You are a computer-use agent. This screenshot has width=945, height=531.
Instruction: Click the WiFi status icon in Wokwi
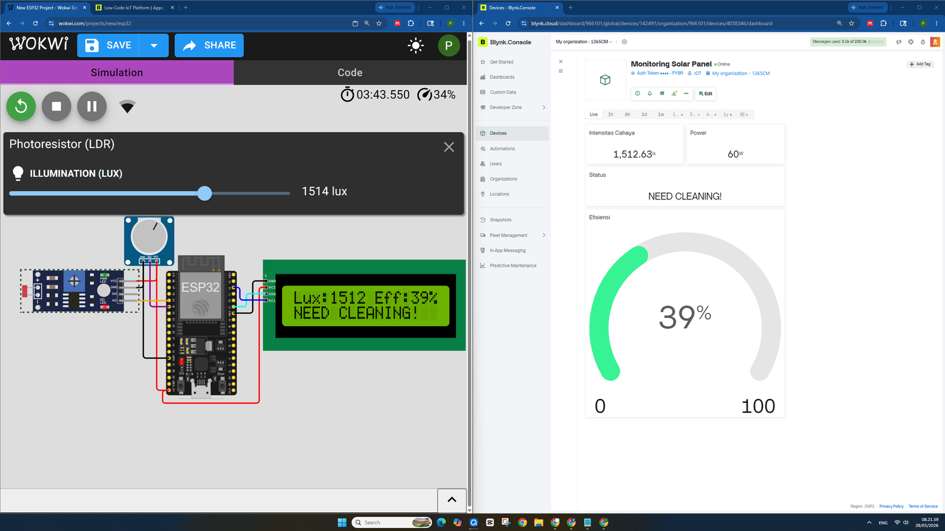(128, 106)
